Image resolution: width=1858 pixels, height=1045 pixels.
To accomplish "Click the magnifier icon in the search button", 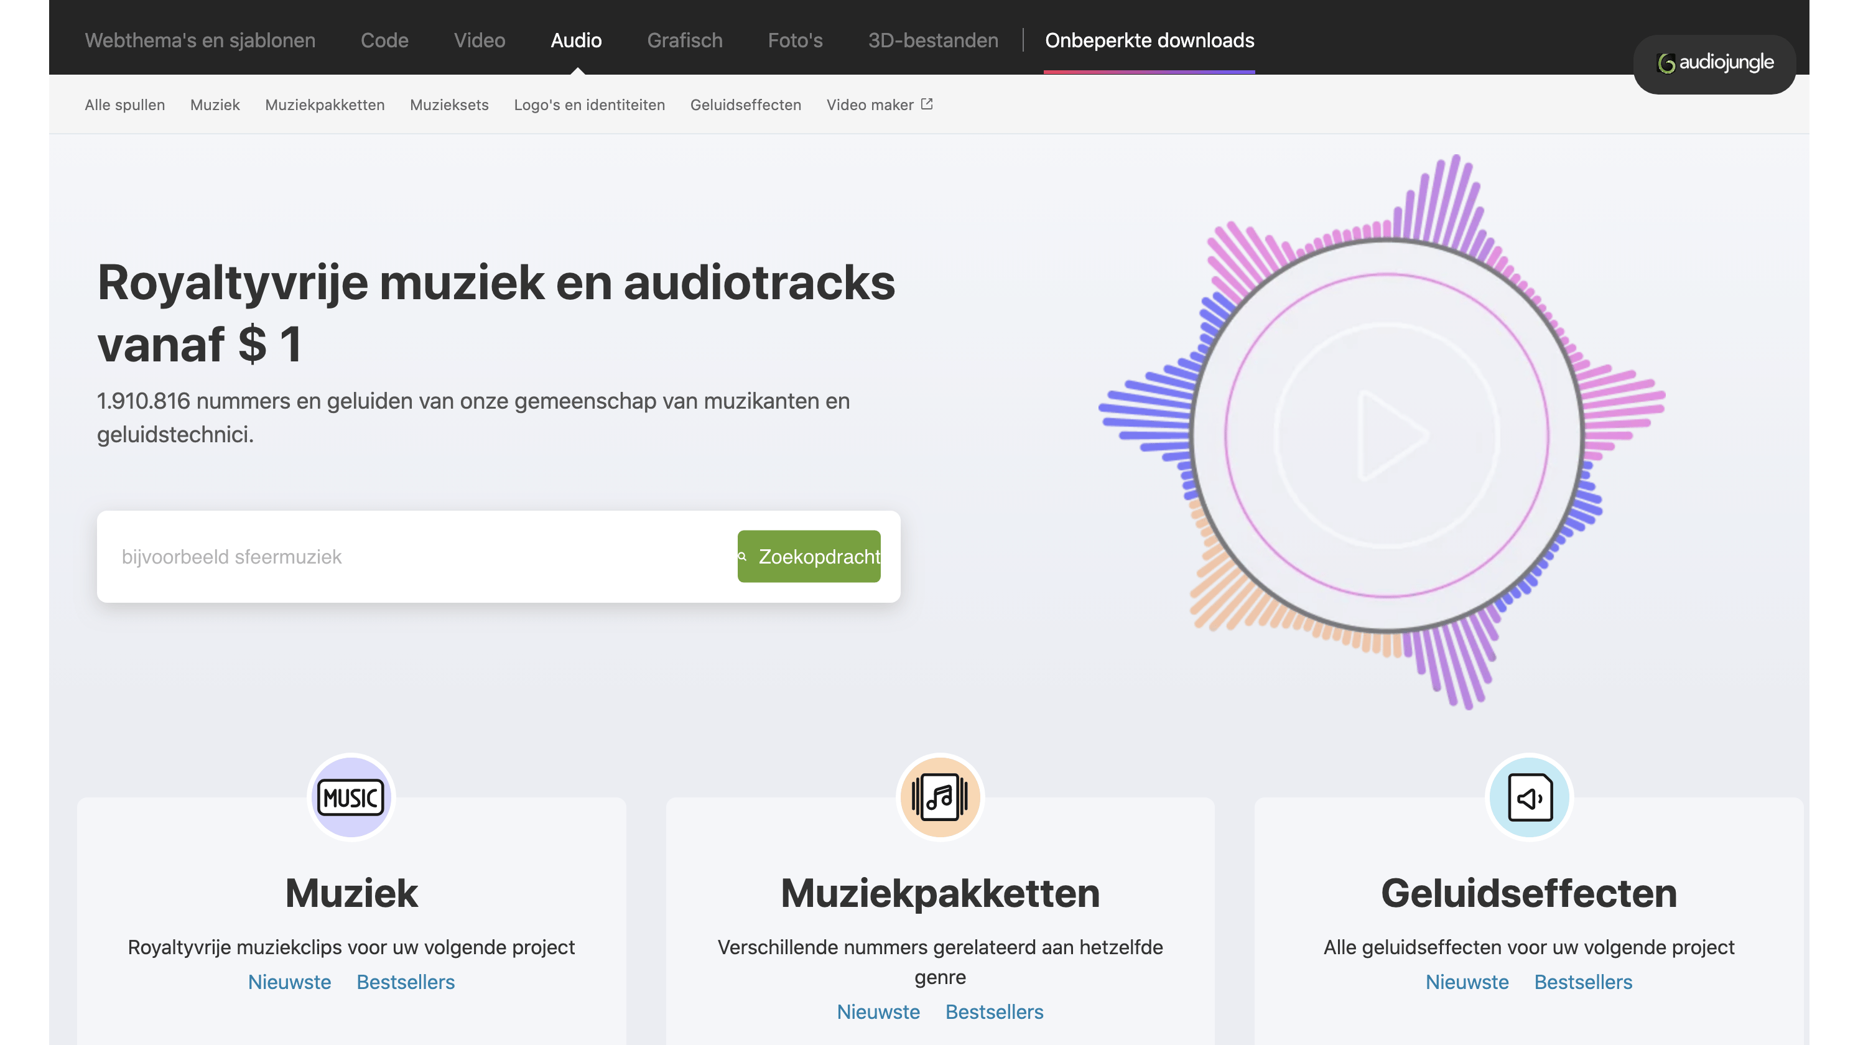I will click(x=742, y=556).
